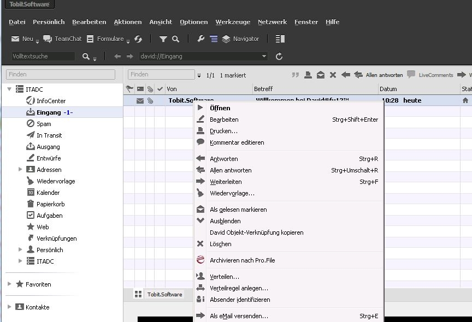472x322 pixels.
Task: Open LiveComments
Action: pos(430,75)
